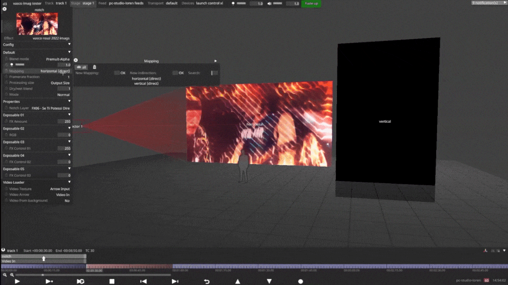Focus the Search field in Mapping popup
The height and width of the screenshot is (285, 508).
click(215, 73)
